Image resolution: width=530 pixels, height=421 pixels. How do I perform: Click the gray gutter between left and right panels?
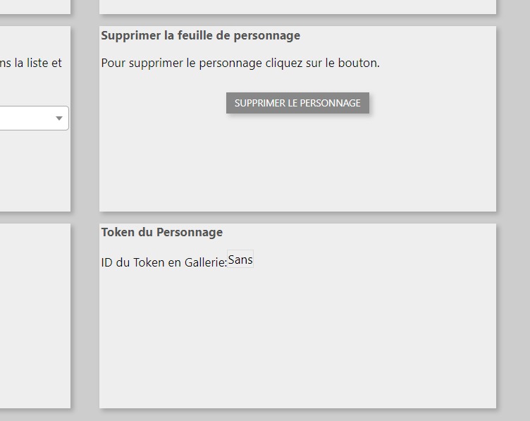point(85,212)
